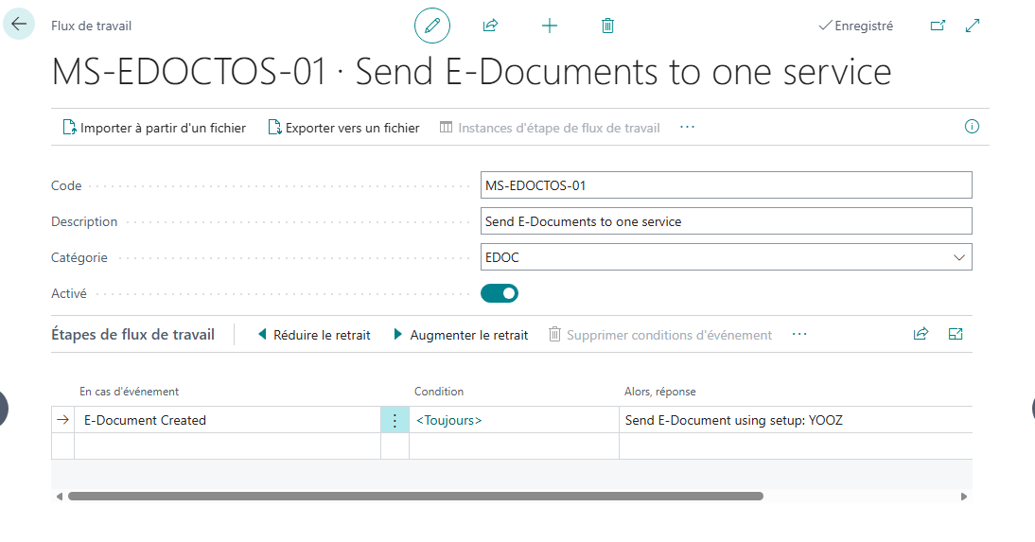Expand the Catégorie dropdown
The width and height of the screenshot is (1035, 542).
pos(959,257)
